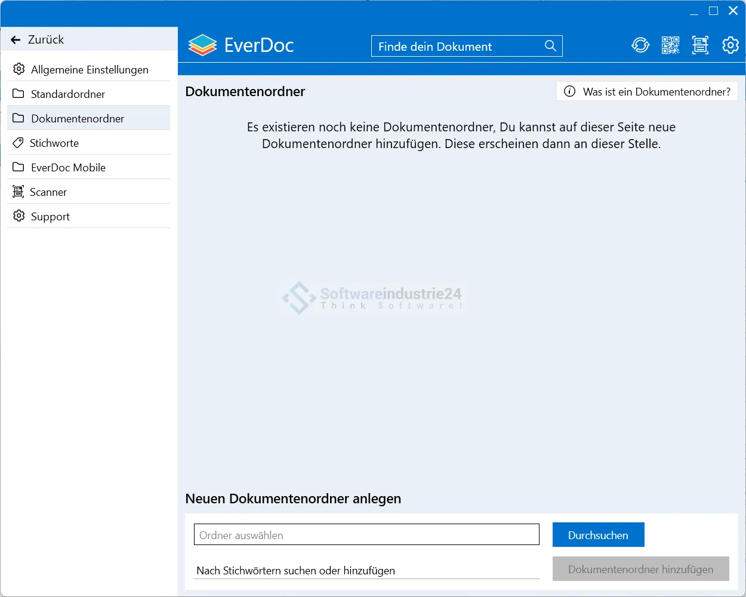
Task: Click Dokumentenordner hinzufügen button
Action: point(640,570)
